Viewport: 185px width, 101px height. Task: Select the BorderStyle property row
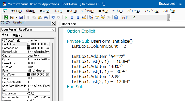click(x=26, y=52)
